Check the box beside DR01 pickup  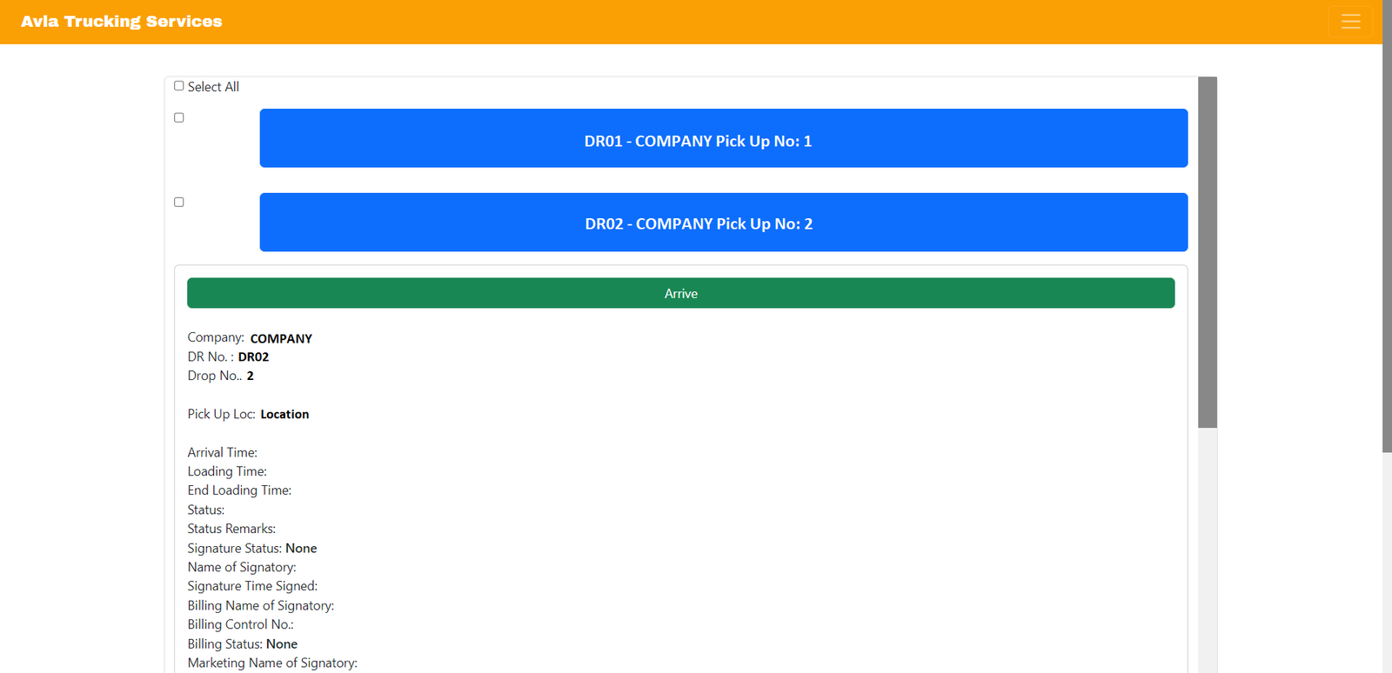[179, 117]
